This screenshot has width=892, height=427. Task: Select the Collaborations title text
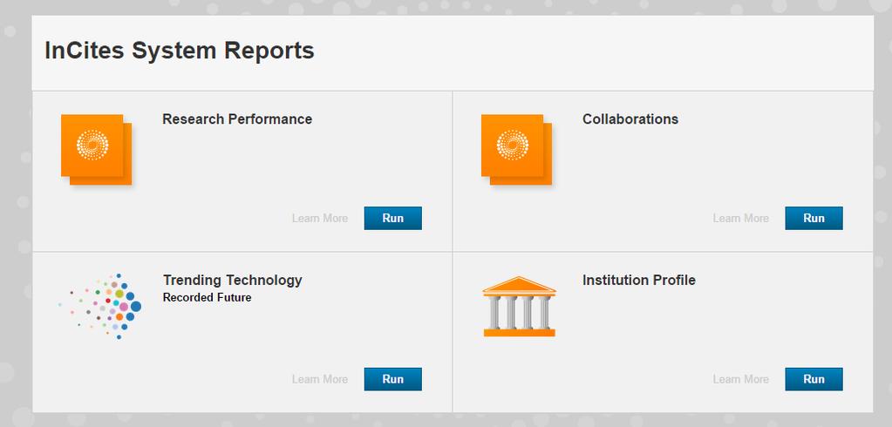630,119
